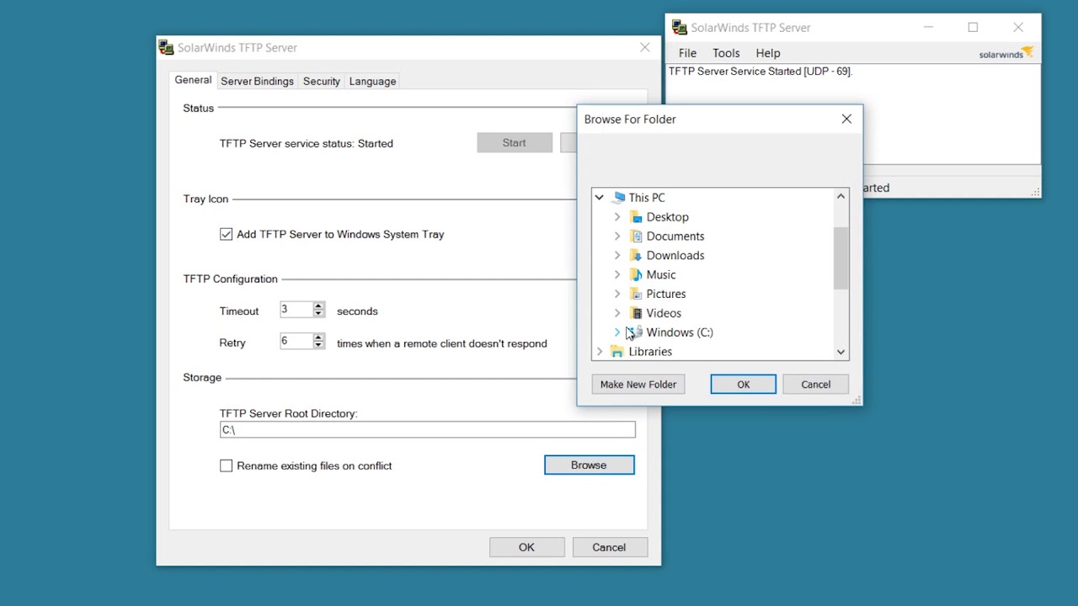Select the Documents folder icon
The height and width of the screenshot is (606, 1078).
pos(637,237)
